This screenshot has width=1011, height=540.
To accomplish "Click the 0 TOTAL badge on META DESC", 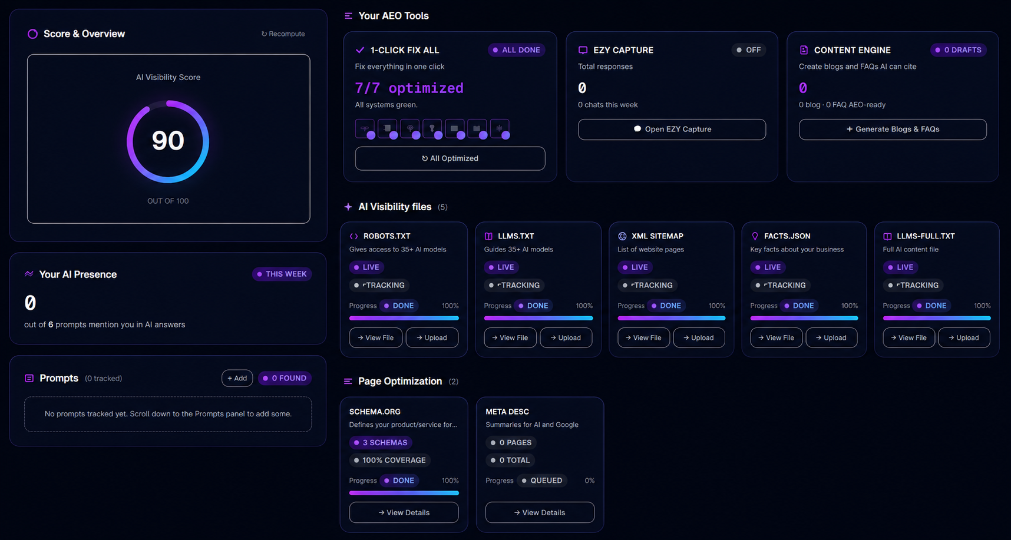I will click(x=510, y=460).
